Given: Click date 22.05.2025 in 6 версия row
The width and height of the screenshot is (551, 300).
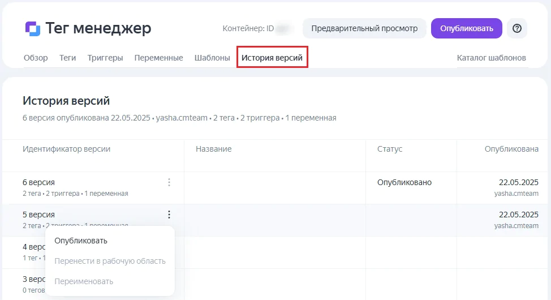Looking at the screenshot, I should (x=519, y=182).
